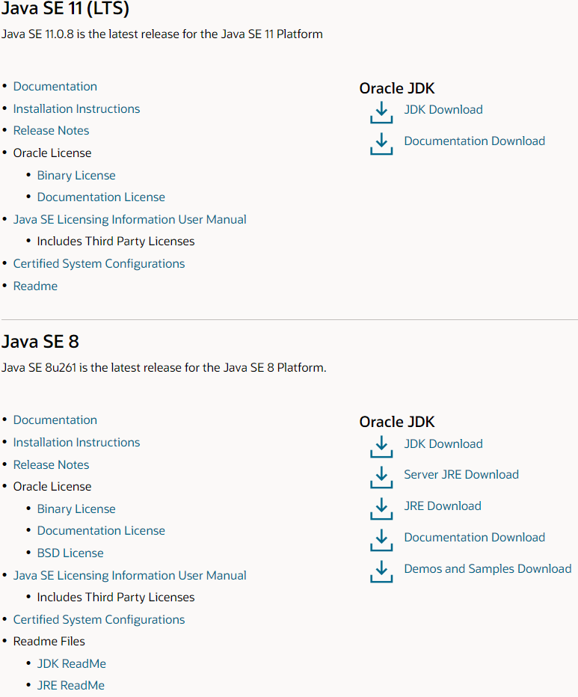The height and width of the screenshot is (697, 578).
Task: Open the Java SE 8 JDK Download link
Action: (x=443, y=443)
